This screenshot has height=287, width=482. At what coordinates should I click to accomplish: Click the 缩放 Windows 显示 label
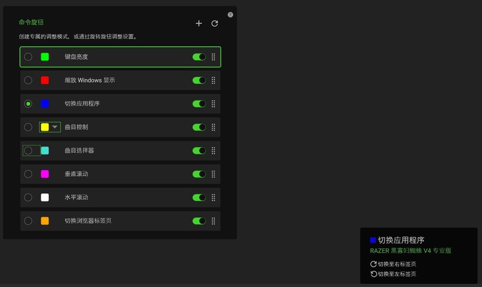click(90, 81)
